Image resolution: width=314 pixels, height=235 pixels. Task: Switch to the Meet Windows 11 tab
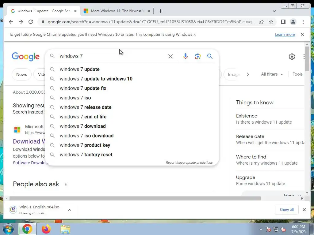click(x=117, y=11)
